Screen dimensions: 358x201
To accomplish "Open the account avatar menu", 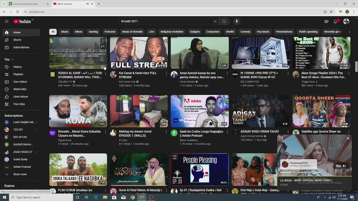I will [x=346, y=21].
